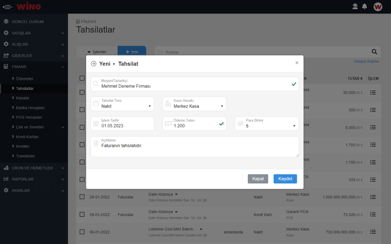Viewport: 391px width, 244px height.
Task: Click the WINO logo
Action: tap(29, 7)
